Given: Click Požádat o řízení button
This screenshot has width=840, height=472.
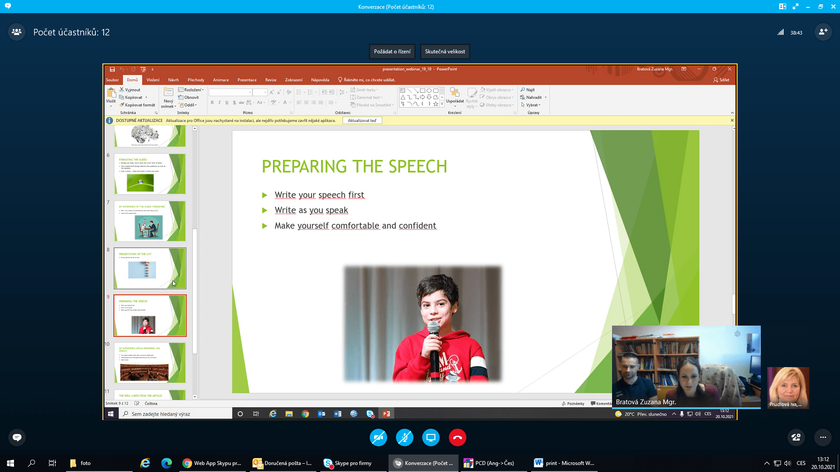Looking at the screenshot, I should point(392,52).
